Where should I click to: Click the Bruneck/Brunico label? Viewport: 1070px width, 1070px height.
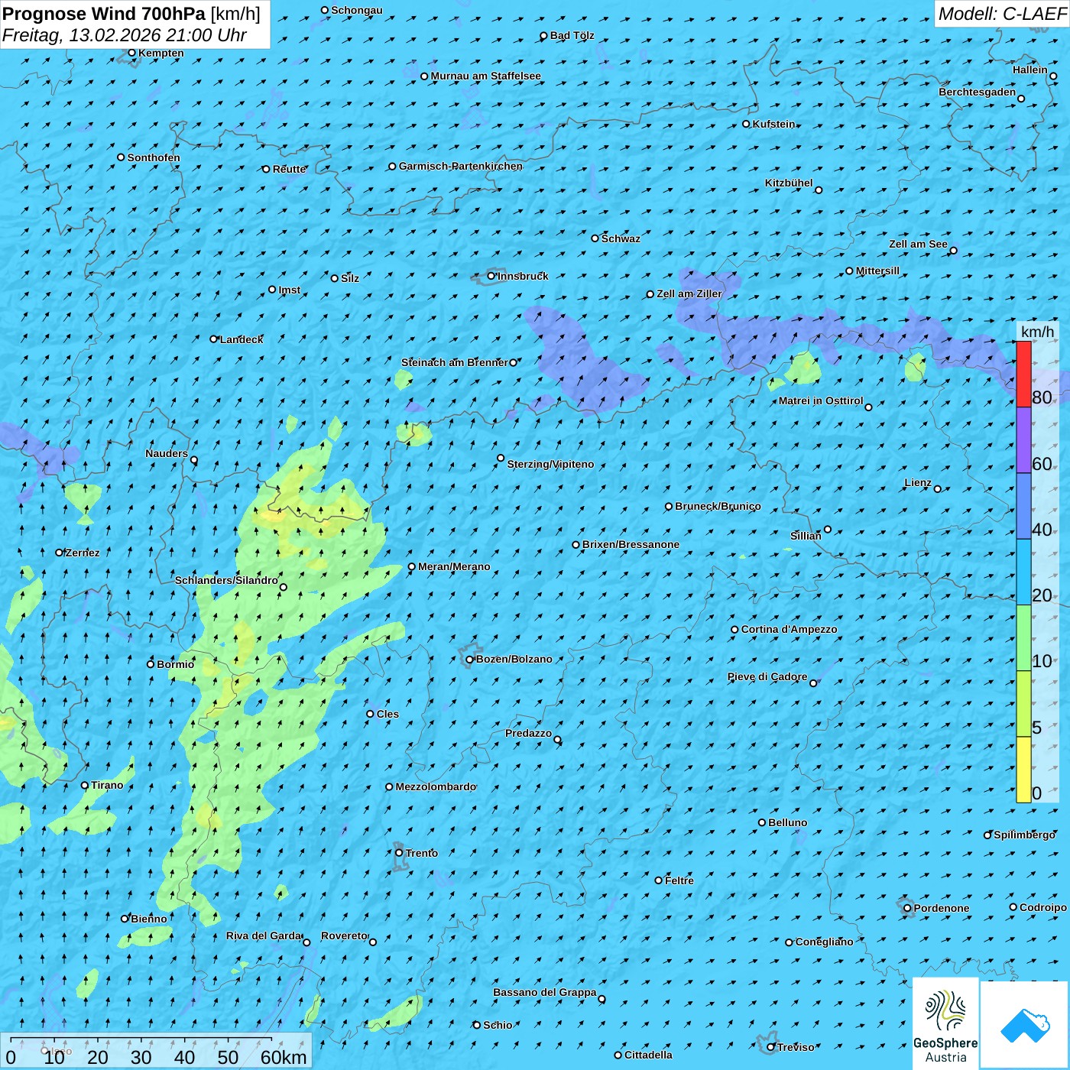tap(718, 506)
